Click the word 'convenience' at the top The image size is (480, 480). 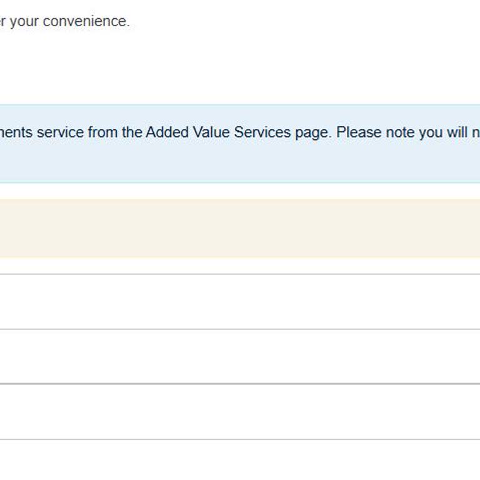[x=86, y=21]
